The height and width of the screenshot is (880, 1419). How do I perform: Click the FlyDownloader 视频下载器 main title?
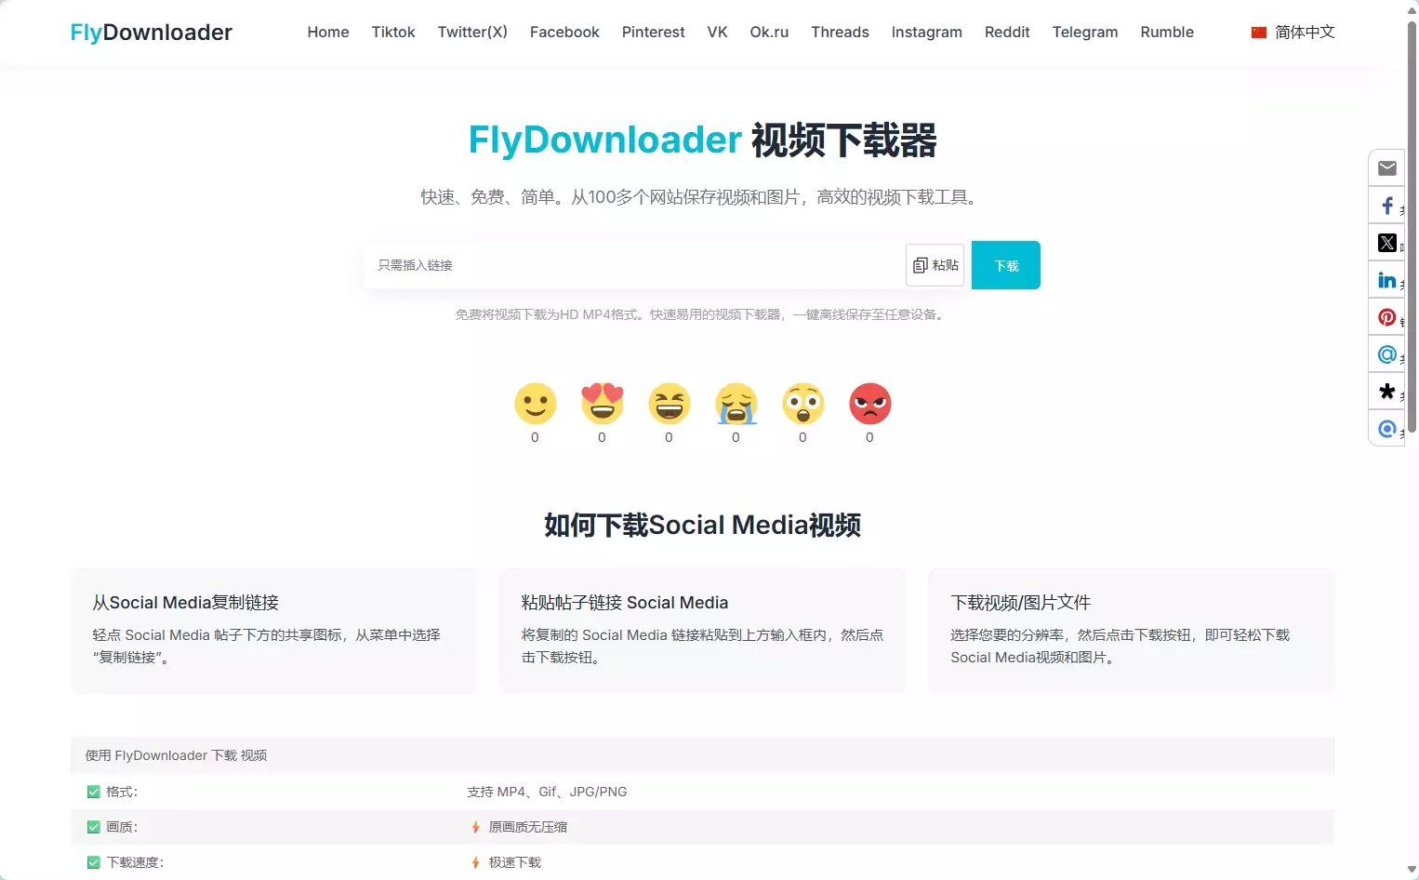[x=702, y=140]
